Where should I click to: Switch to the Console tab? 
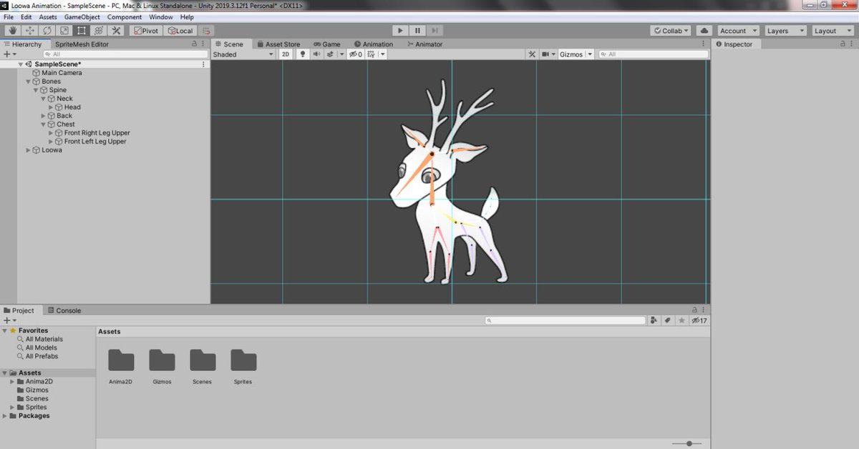coord(64,310)
